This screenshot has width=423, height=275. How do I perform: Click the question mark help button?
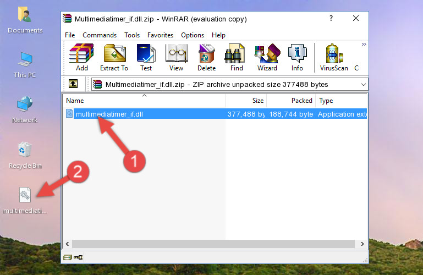[x=331, y=18]
